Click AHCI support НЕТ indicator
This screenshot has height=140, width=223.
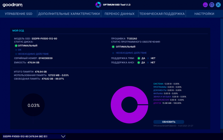coord(148,63)
